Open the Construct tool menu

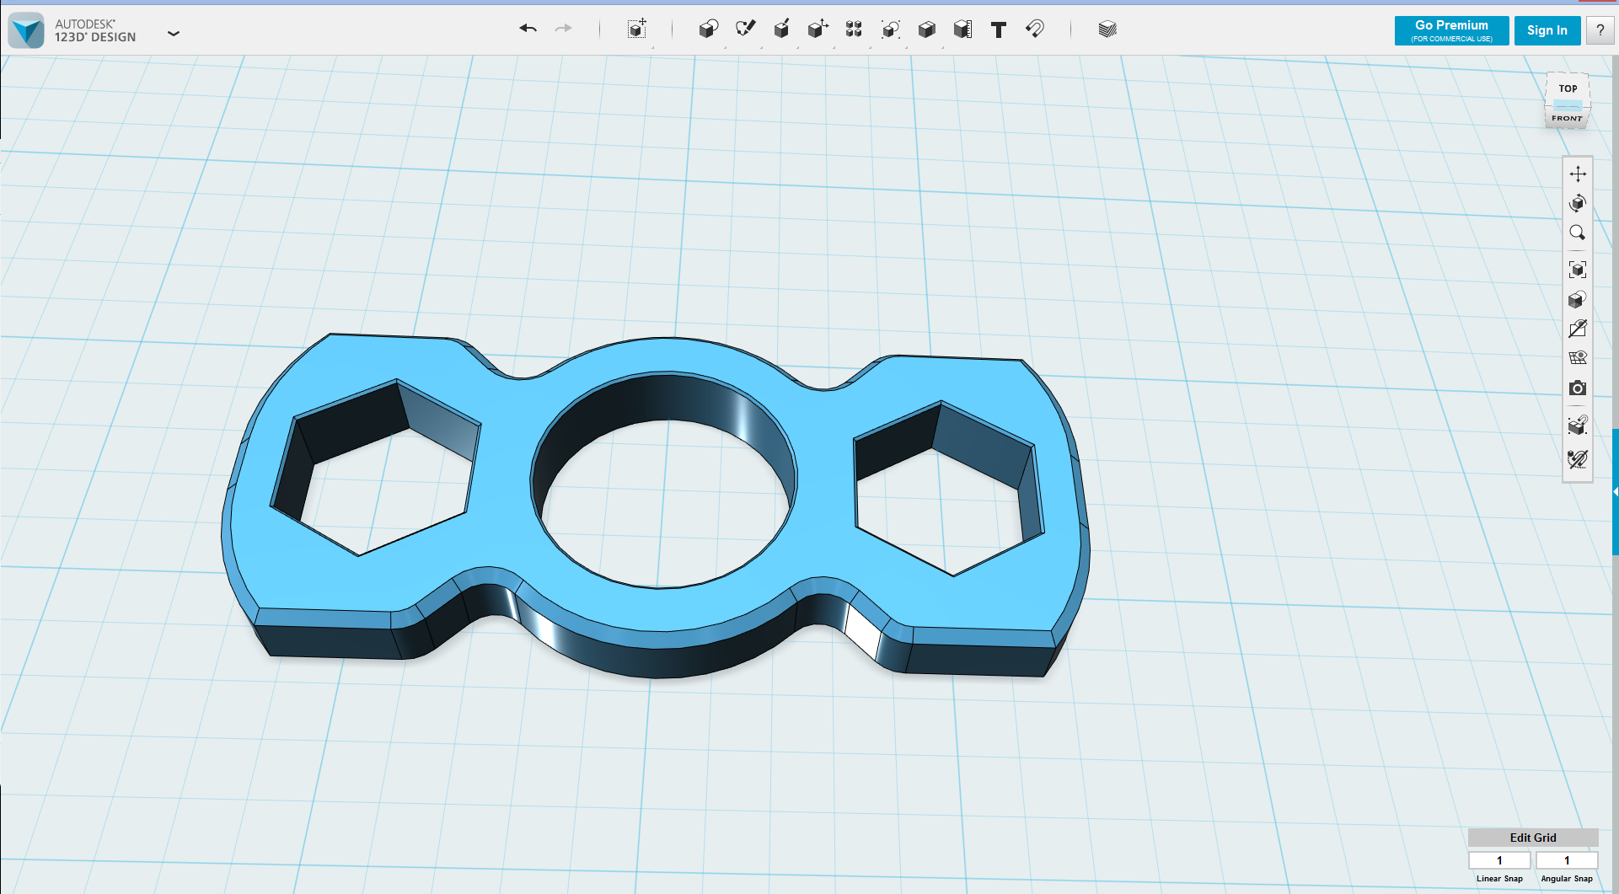tap(781, 29)
